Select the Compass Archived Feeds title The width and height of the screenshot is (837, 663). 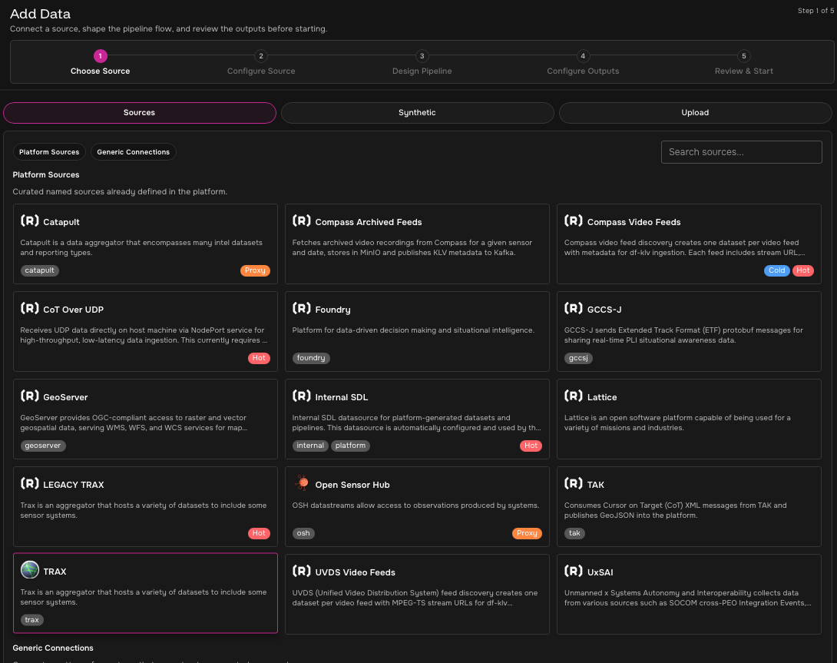point(369,222)
